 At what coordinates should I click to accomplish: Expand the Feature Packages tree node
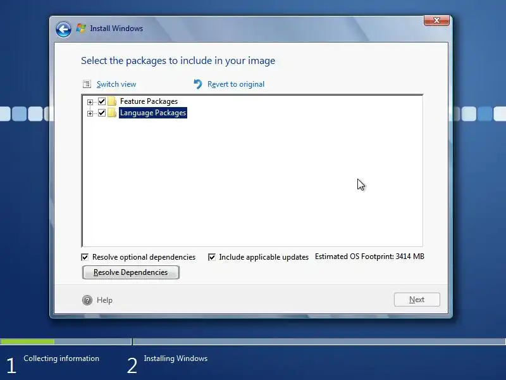point(90,102)
